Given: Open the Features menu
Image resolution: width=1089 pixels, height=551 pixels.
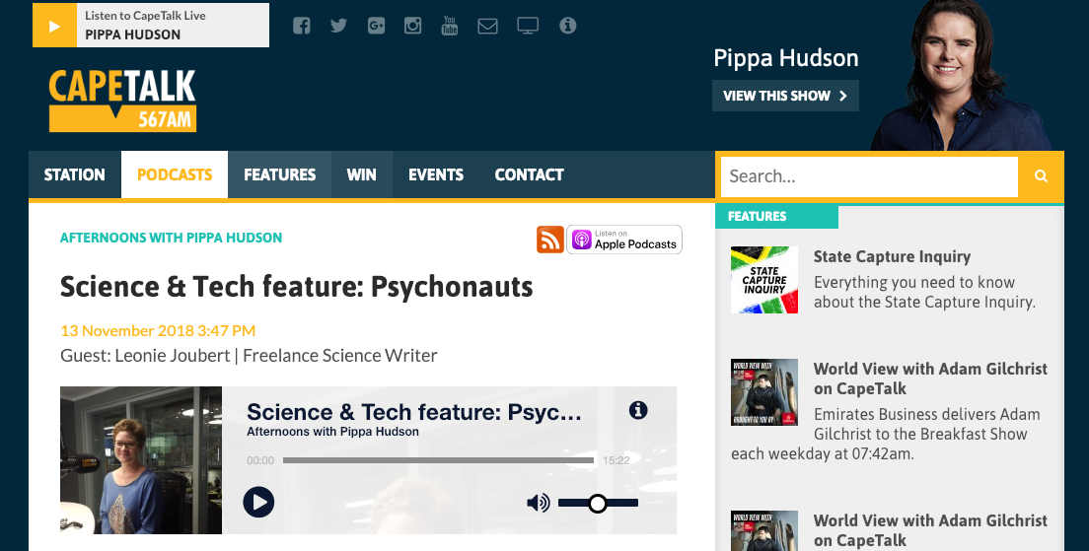Looking at the screenshot, I should pyautogui.click(x=280, y=174).
